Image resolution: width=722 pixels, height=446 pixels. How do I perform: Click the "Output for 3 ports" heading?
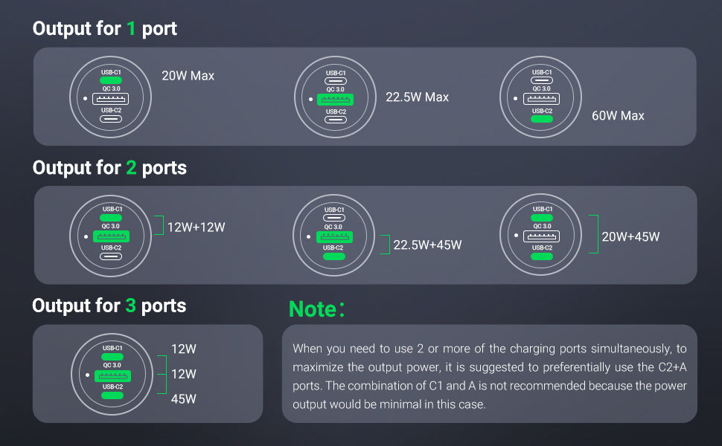point(109,306)
